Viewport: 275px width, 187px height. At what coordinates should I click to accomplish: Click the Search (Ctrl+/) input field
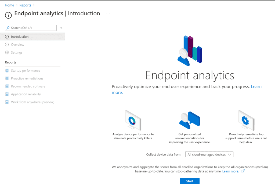[x=31, y=28]
